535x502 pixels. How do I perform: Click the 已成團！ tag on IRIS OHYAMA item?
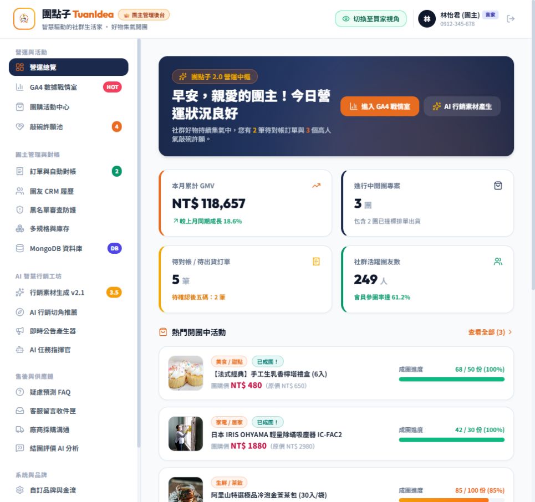pyautogui.click(x=267, y=422)
